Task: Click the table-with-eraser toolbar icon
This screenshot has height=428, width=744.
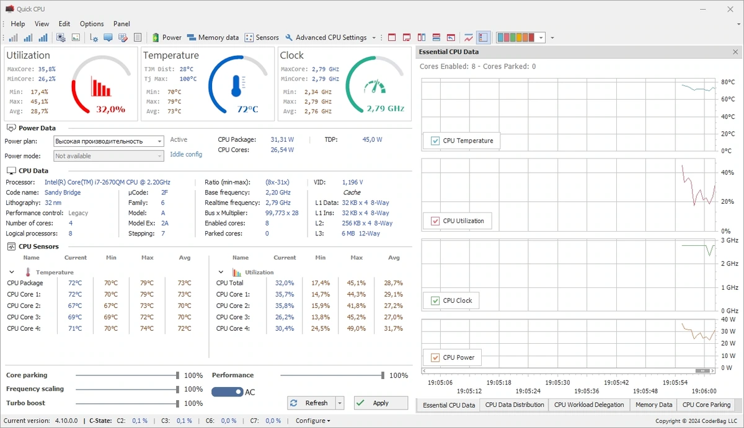Action: [123, 38]
